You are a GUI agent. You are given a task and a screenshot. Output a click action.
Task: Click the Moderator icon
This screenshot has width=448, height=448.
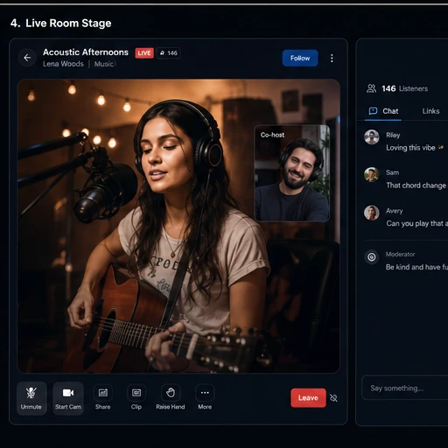pos(372,257)
